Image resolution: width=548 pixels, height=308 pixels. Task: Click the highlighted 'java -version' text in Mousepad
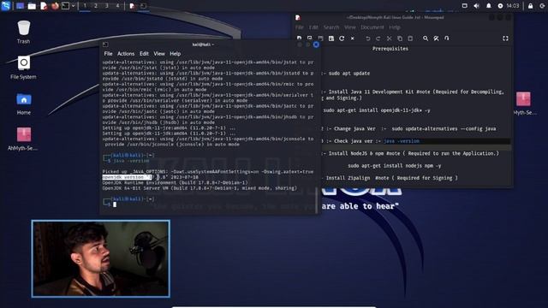pos(402,141)
